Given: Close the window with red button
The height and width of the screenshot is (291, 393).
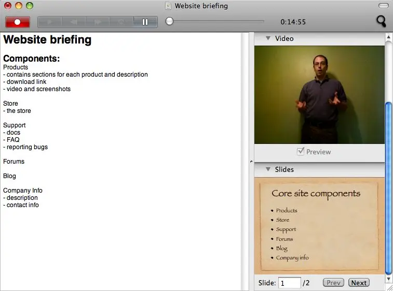Looking at the screenshot, I should (x=8, y=6).
